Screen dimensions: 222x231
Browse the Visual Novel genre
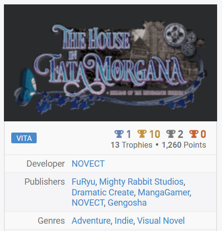pyautogui.click(x=161, y=221)
